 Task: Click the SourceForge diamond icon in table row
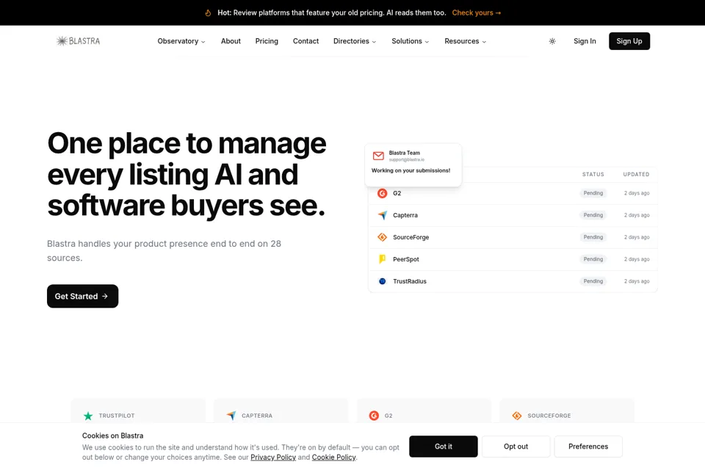click(382, 237)
